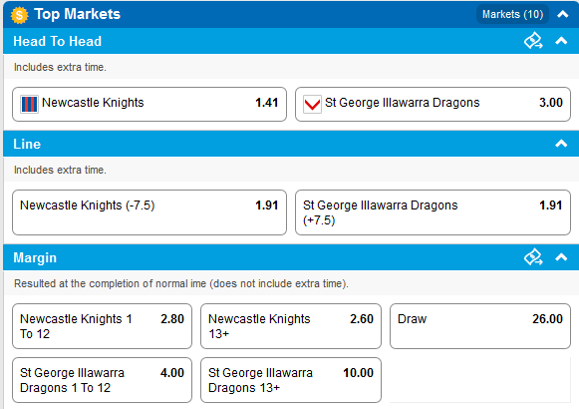Screen dimensions: 579x409
Task: Choose Newcastle Knights 13+ margin
Action: click(291, 326)
